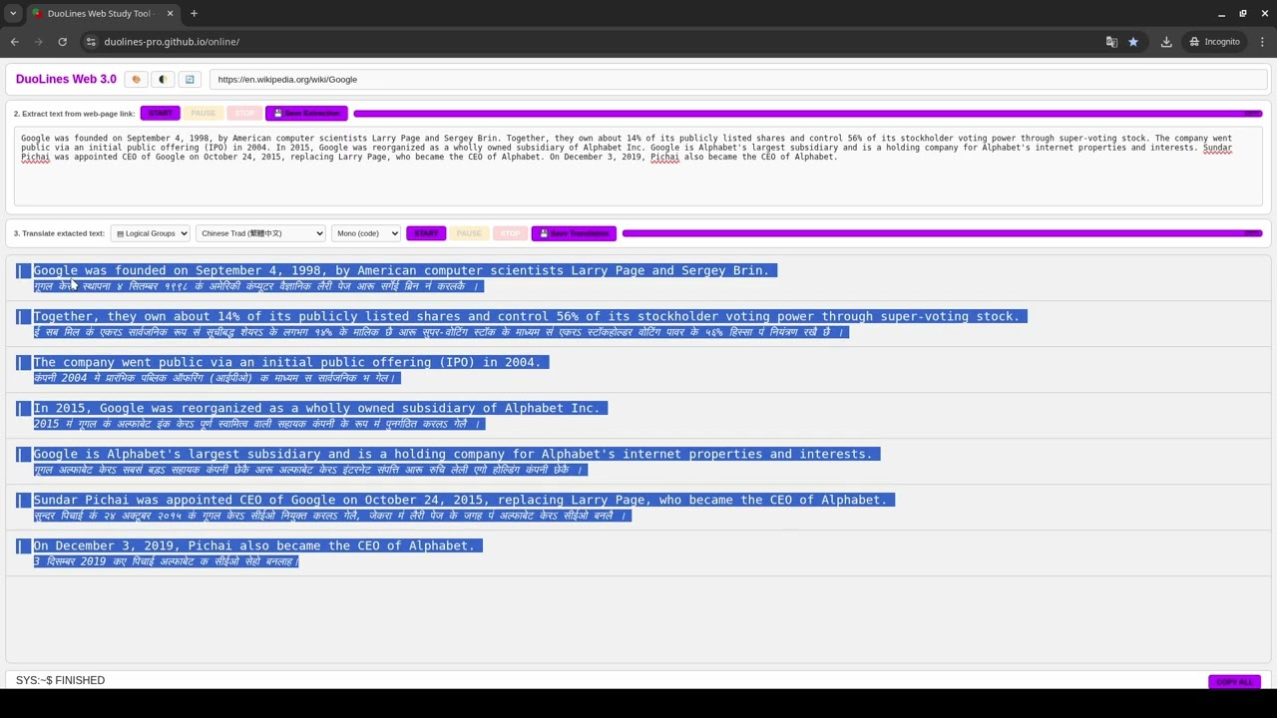
Task: Open the site information icon in address bar
Action: [91, 42]
